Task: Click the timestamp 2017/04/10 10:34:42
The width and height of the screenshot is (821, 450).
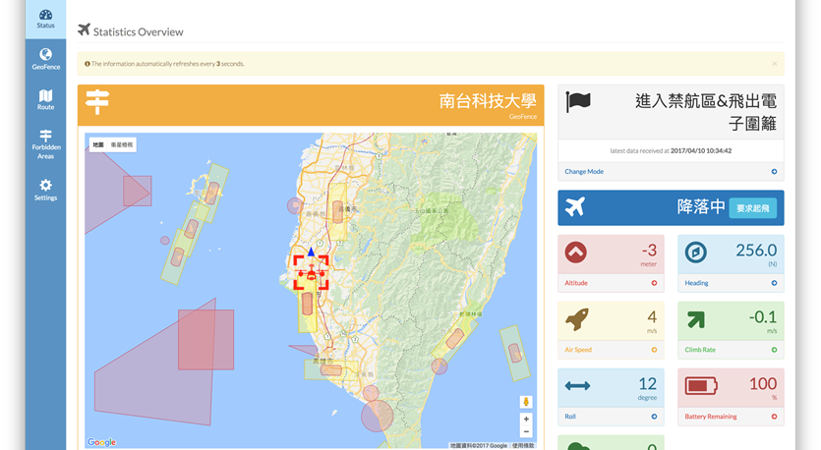Action: click(701, 150)
